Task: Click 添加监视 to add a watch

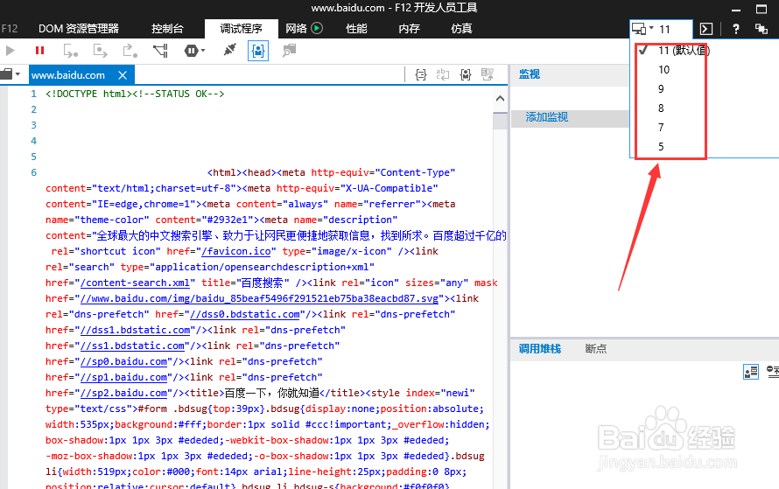Action: coord(546,116)
